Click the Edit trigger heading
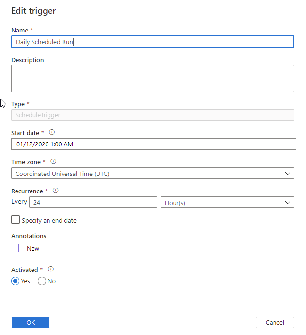Viewport: 306px width, 335px height. pos(33,11)
